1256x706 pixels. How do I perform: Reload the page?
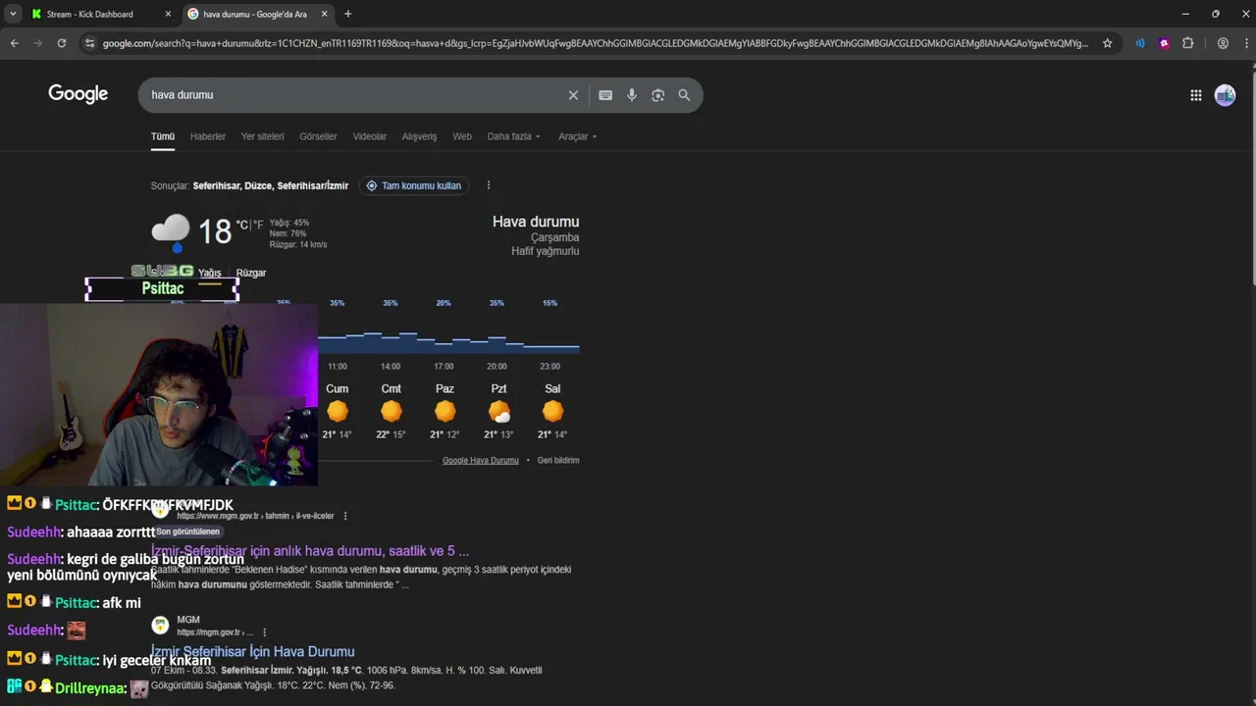[62, 43]
